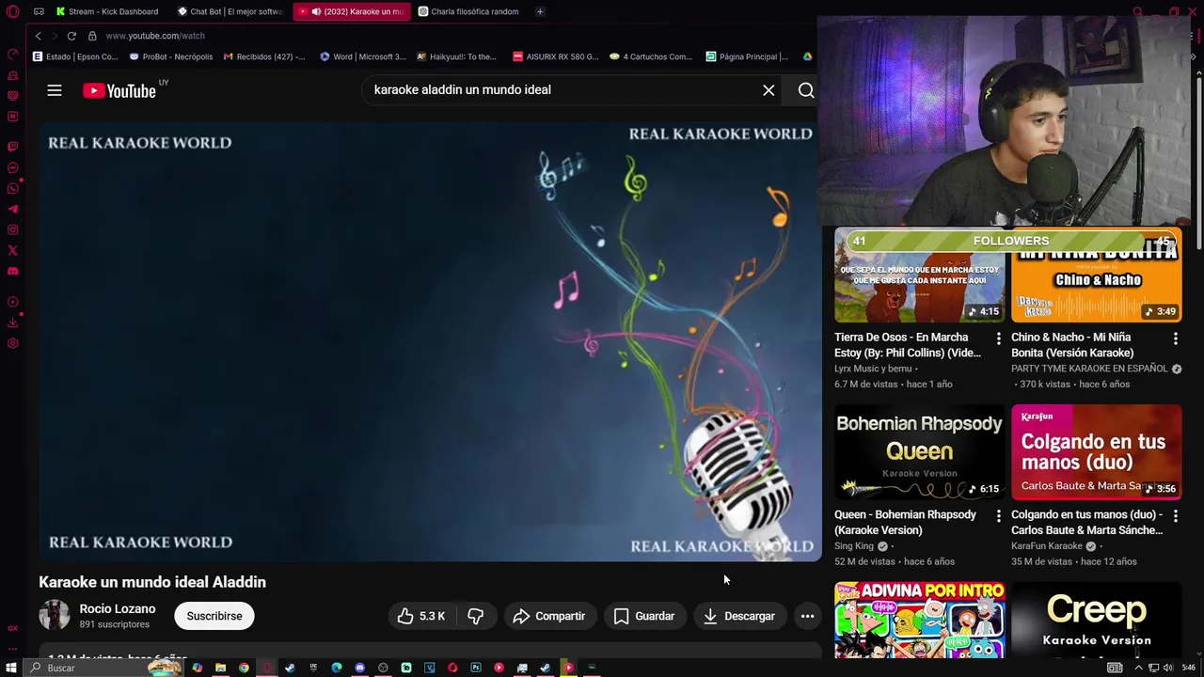
Task: Open Downloads in Opera sidebar
Action: (12, 323)
